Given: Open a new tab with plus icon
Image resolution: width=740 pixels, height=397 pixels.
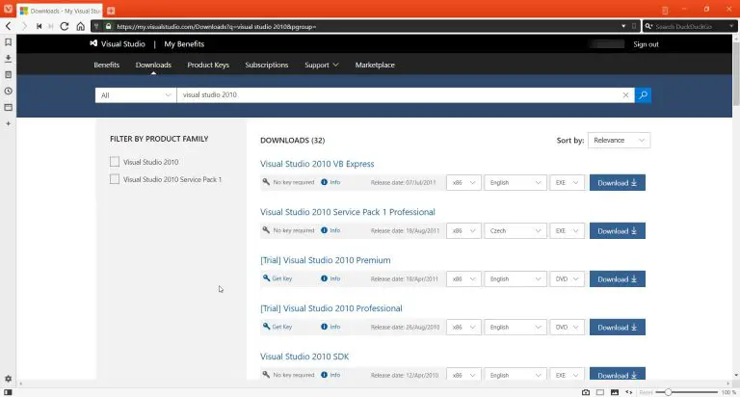Looking at the screenshot, I should (111, 11).
